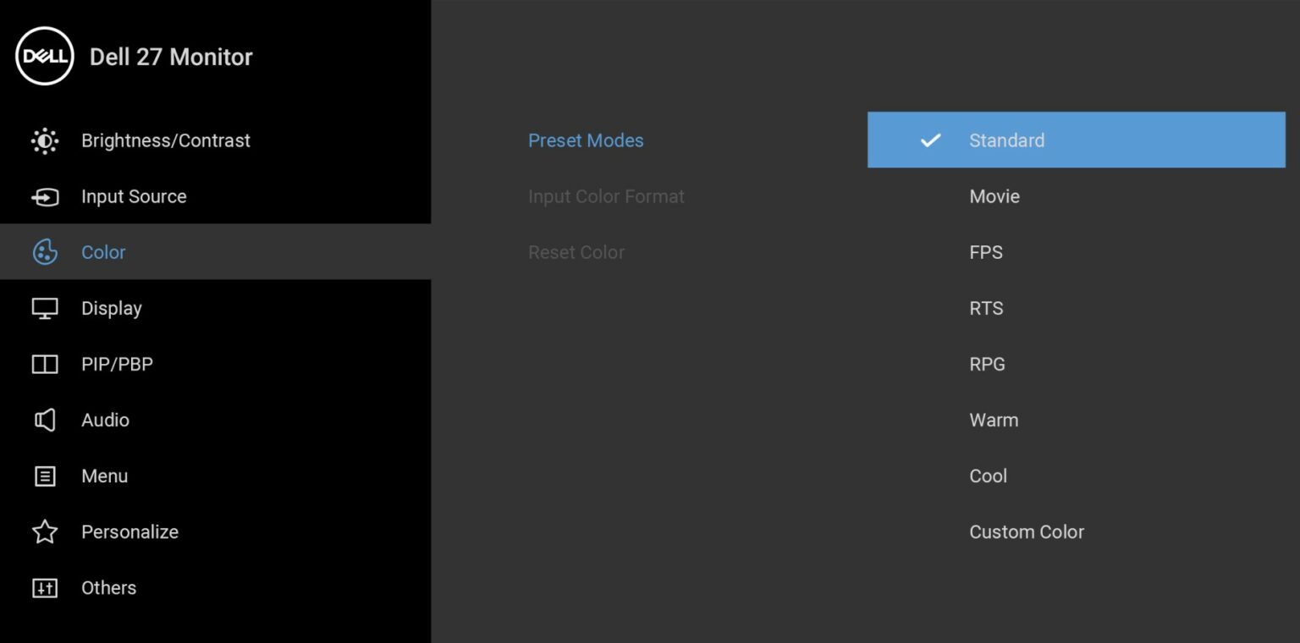The height and width of the screenshot is (643, 1300).
Task: Click the Audio speaker icon
Action: click(x=45, y=420)
